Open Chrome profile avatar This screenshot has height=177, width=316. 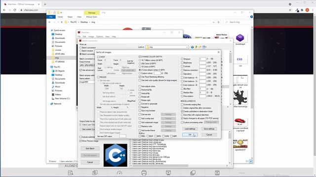(x=307, y=10)
